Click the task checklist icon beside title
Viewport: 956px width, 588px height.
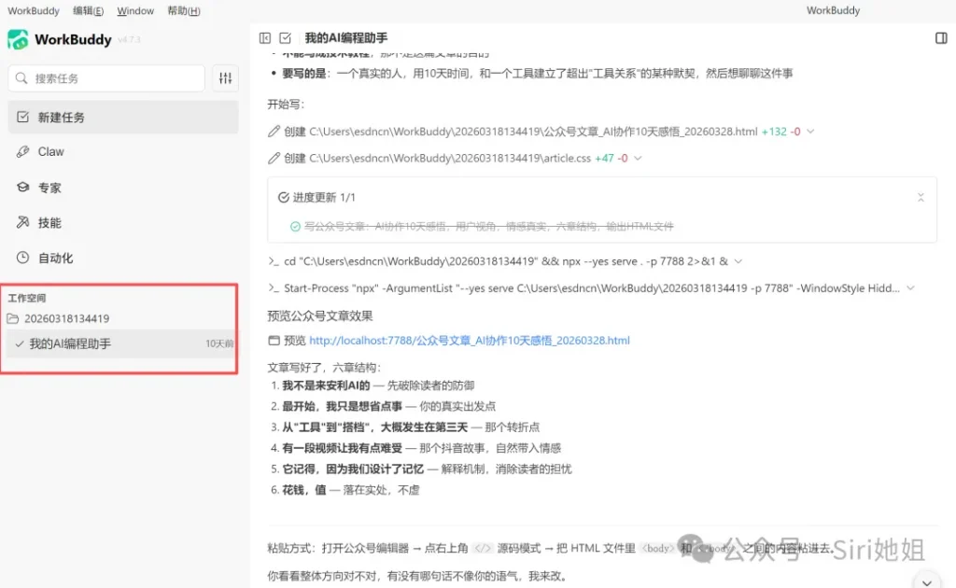click(x=286, y=38)
